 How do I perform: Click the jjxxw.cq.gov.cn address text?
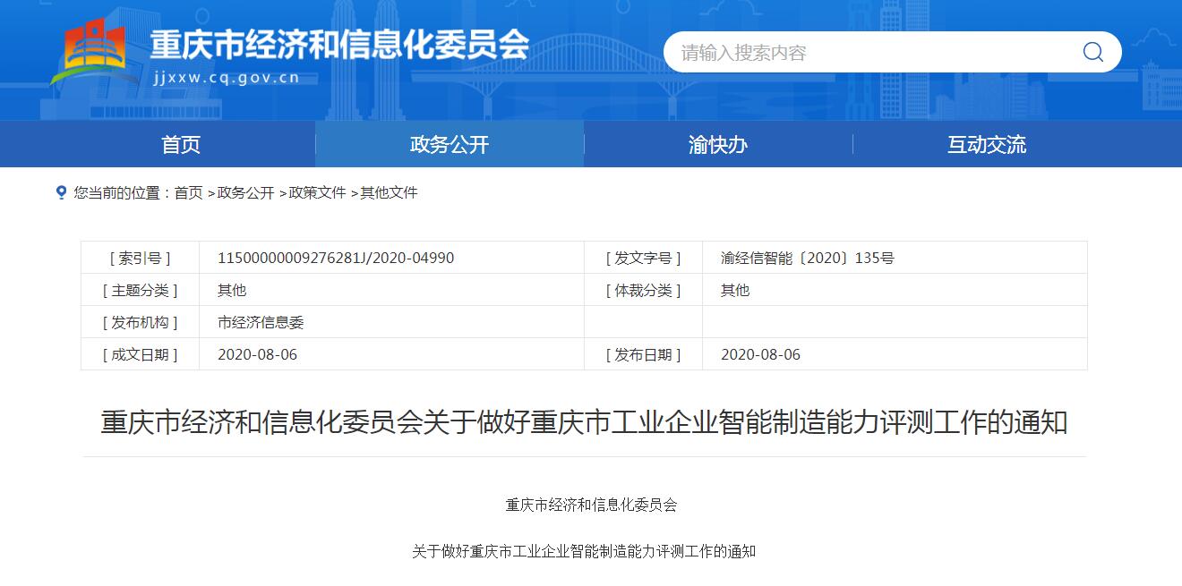(226, 78)
